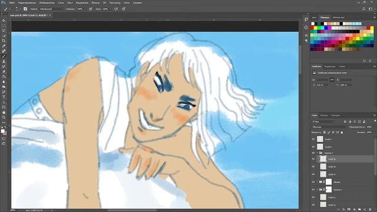This screenshot has width=377, height=212.
Task: Toggle layer filtering switch
Action: click(x=375, y=121)
